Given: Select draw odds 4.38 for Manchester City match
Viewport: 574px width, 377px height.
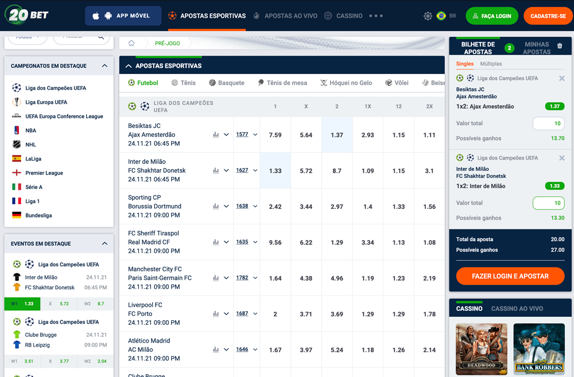Looking at the screenshot, I should coord(306,278).
